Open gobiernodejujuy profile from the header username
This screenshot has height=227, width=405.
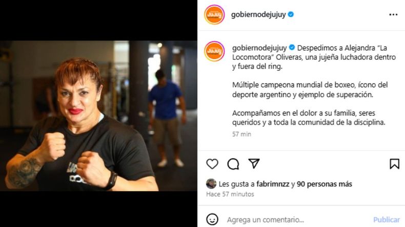[x=258, y=15]
